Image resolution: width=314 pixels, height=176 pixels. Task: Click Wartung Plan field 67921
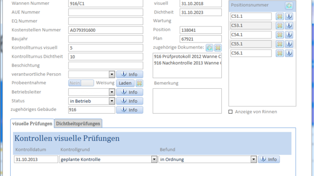200,39
